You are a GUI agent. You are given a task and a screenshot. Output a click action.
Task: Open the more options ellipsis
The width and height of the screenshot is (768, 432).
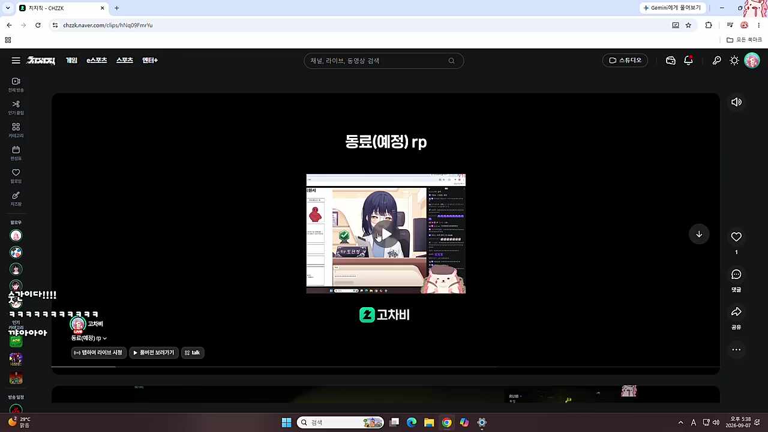click(736, 350)
